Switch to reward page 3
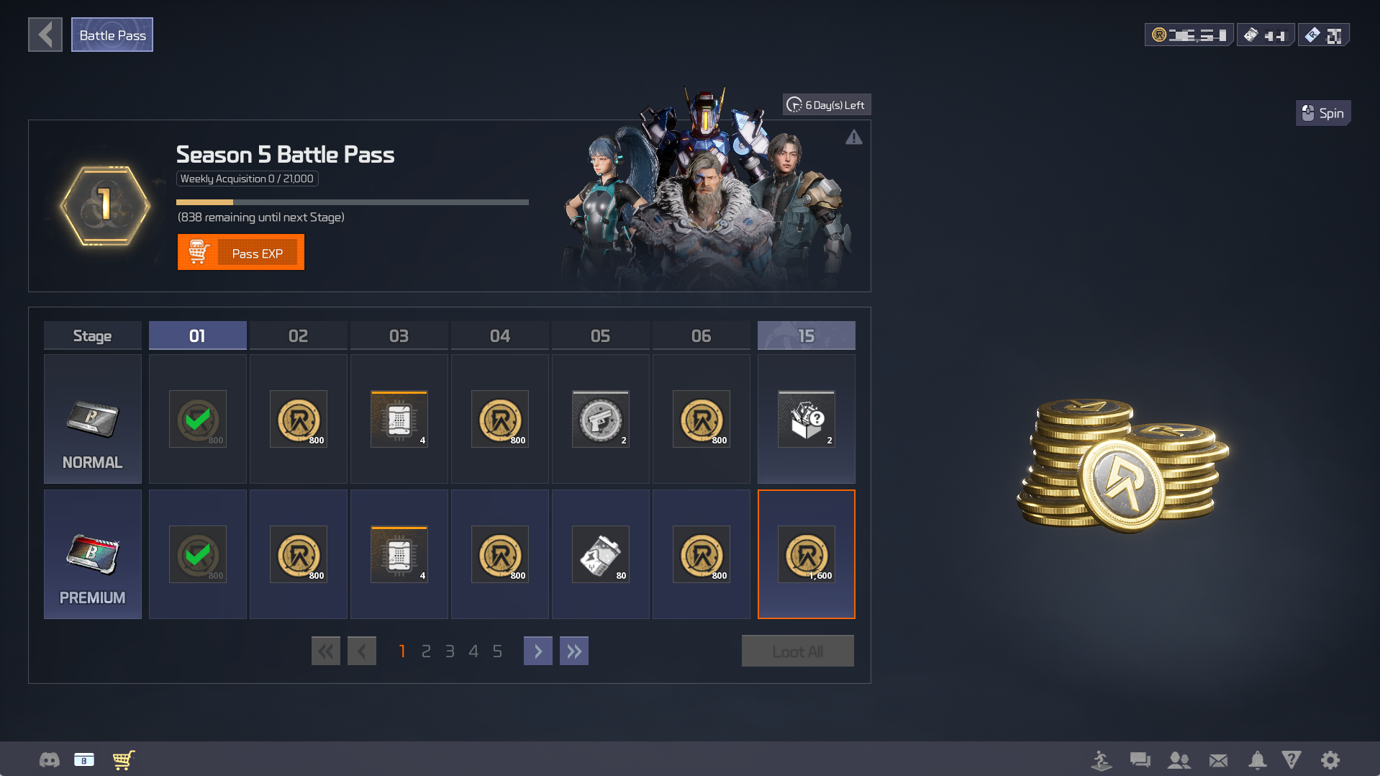 pyautogui.click(x=450, y=651)
